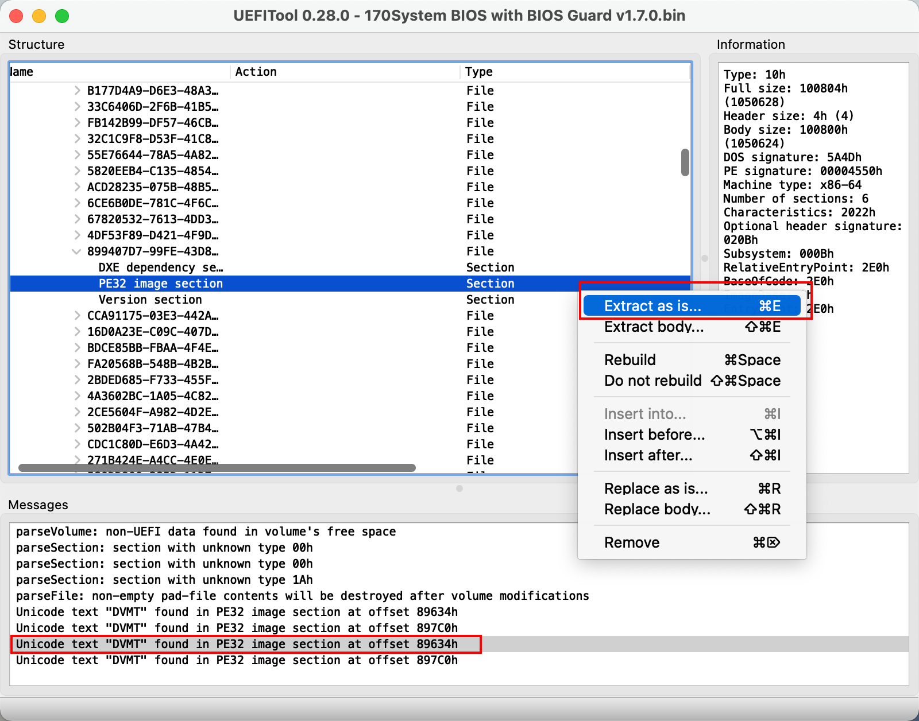Expand the B177D4A9-D6E3-48A3 file node
Screen dimensions: 919x721
pyautogui.click(x=77, y=91)
